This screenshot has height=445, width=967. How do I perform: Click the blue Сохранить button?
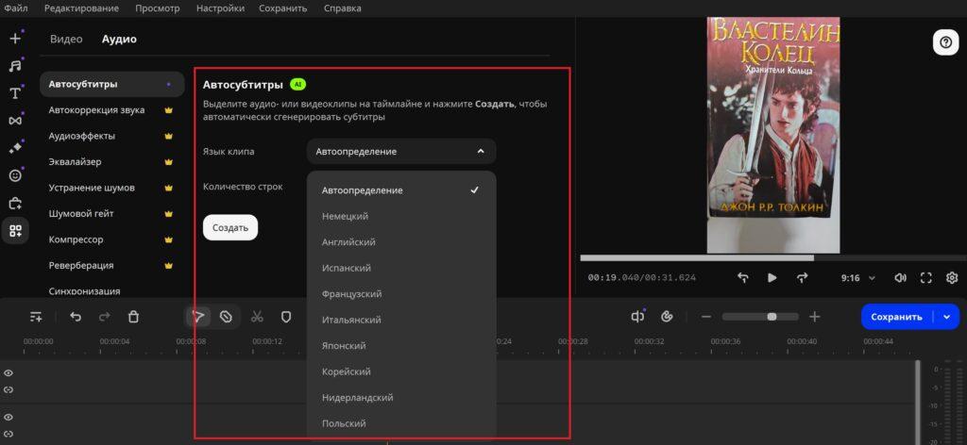pyautogui.click(x=897, y=317)
